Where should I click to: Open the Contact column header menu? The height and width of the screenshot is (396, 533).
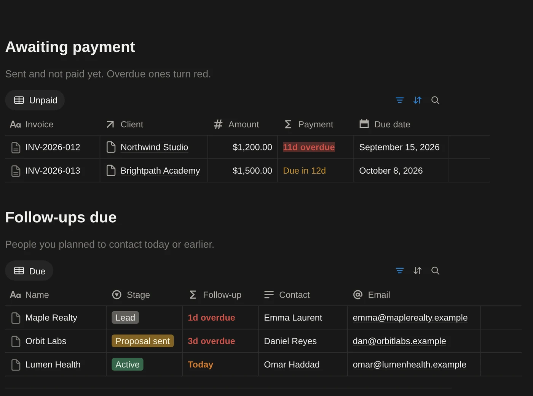pos(303,295)
